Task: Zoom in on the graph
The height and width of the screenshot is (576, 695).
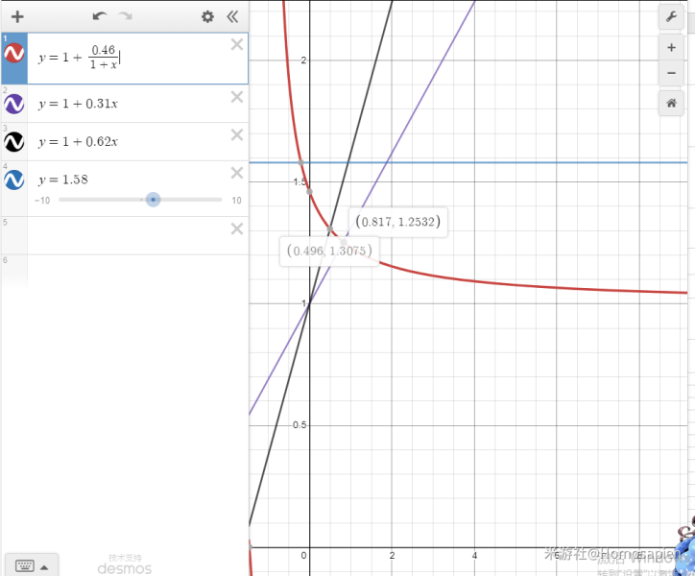Action: click(671, 47)
